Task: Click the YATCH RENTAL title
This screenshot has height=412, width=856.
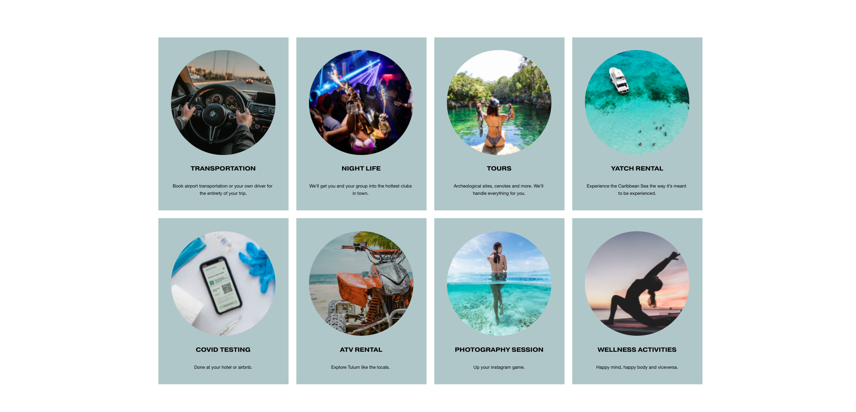Action: pyautogui.click(x=637, y=169)
